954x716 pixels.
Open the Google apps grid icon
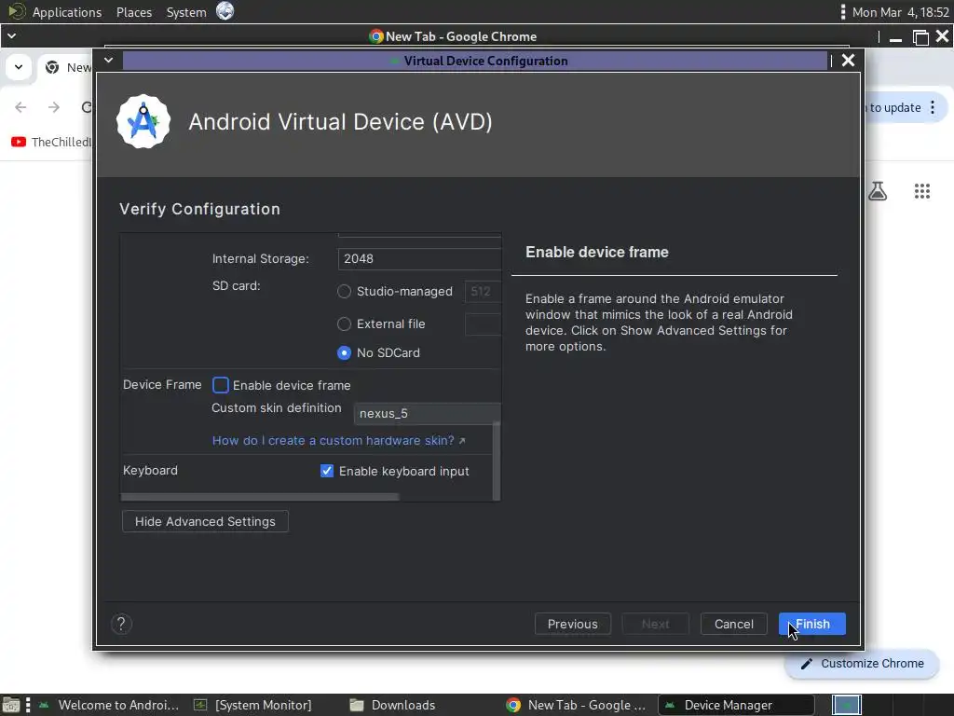(921, 191)
